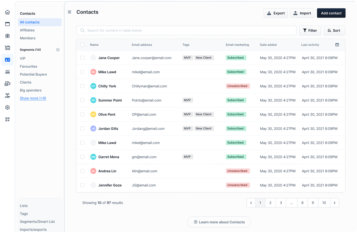Screen dimensions: 357x232
Task: Tick the checkbox for Andrea Lin
Action: [x=82, y=171]
